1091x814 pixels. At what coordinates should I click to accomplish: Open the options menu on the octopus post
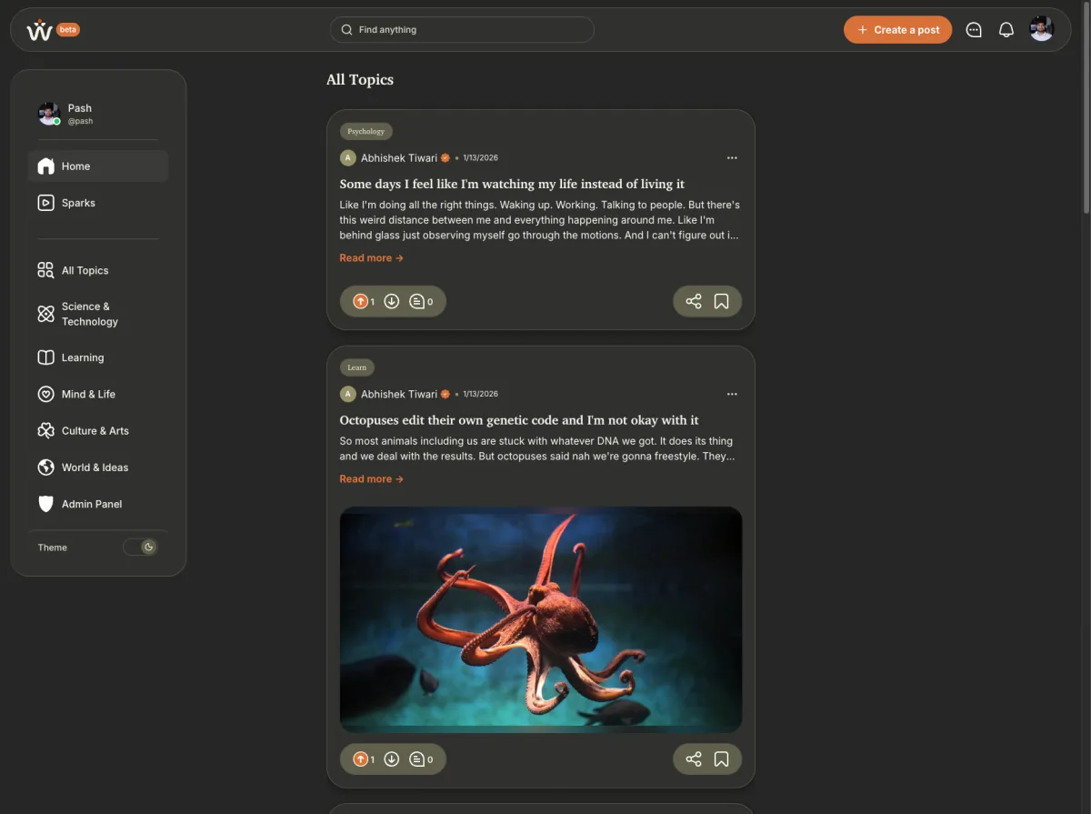pos(733,393)
